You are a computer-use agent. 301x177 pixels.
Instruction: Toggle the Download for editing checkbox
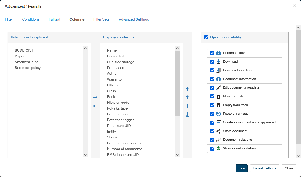[212, 70]
